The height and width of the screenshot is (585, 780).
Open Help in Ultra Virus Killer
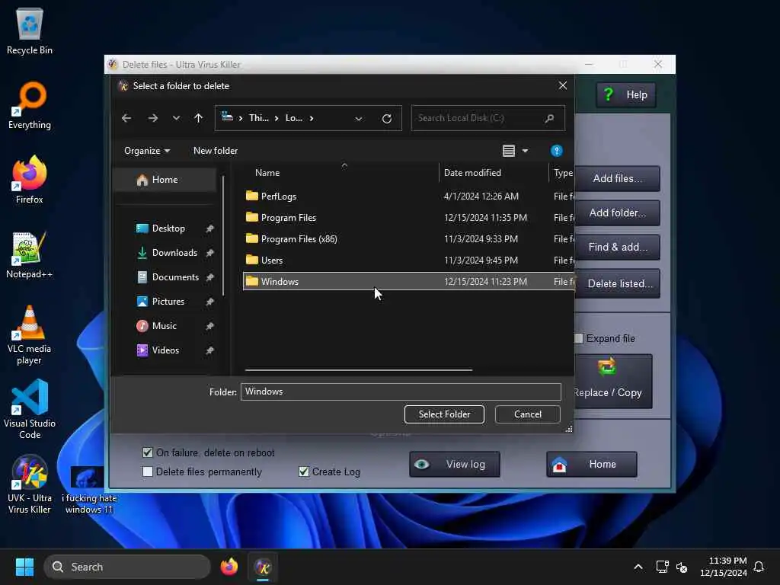click(x=626, y=94)
